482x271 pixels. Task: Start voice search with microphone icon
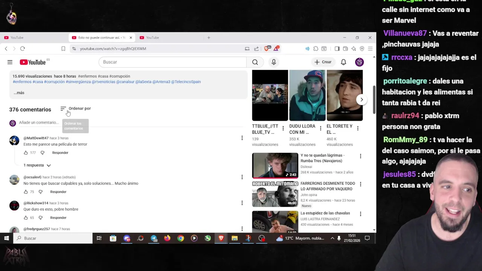point(274,62)
